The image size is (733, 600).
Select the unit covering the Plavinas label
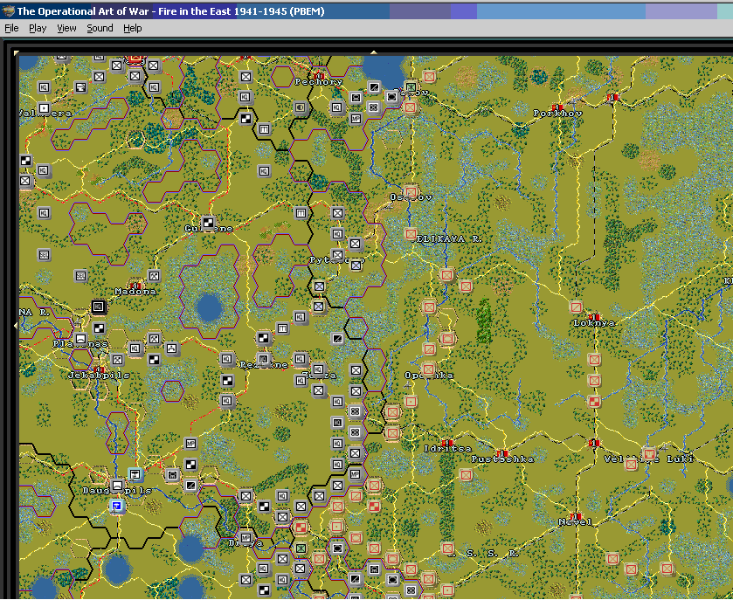(80, 338)
